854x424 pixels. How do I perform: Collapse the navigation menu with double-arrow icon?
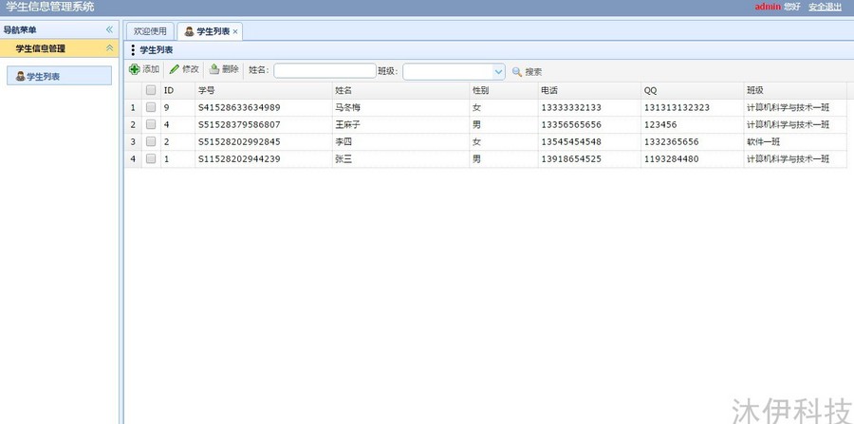coord(109,29)
